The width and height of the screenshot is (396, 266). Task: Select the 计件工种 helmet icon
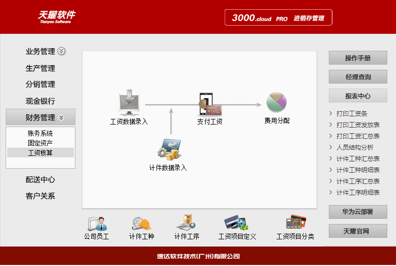[141, 223]
